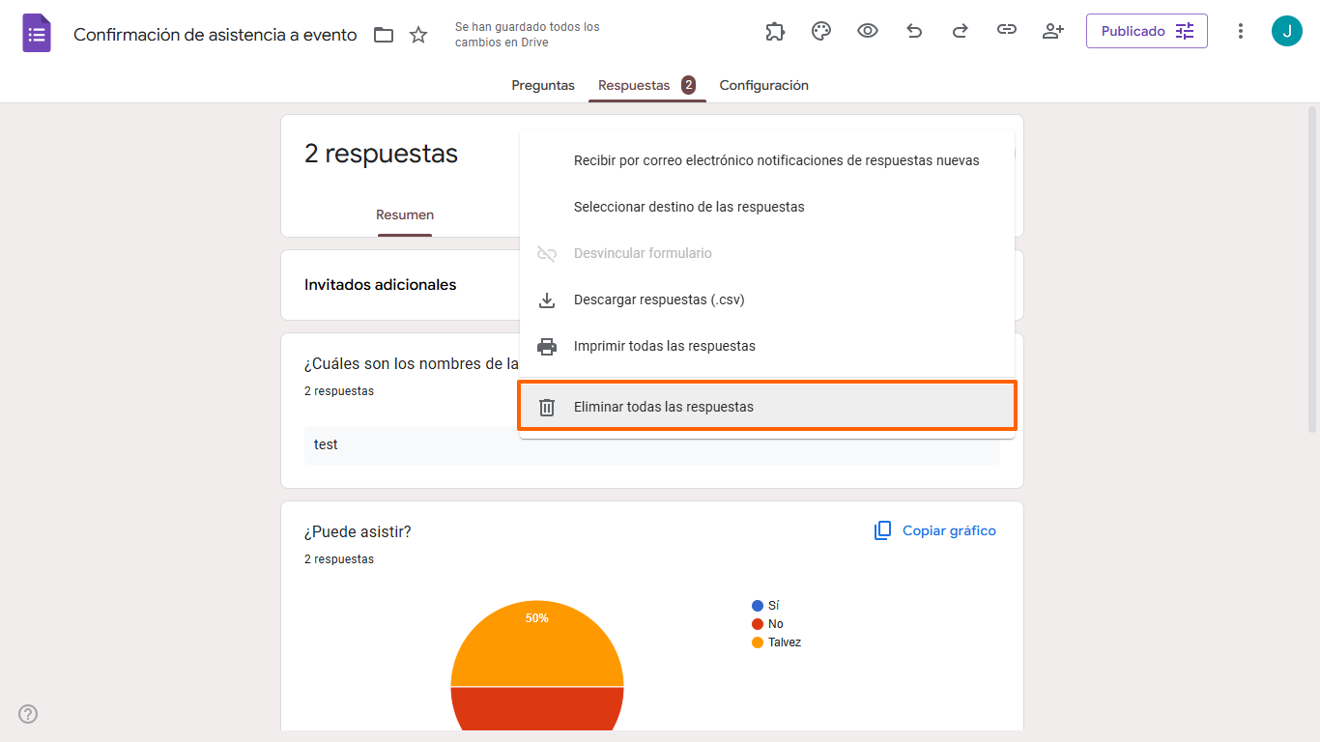
Task: Click the Publicado button
Action: click(x=1146, y=30)
